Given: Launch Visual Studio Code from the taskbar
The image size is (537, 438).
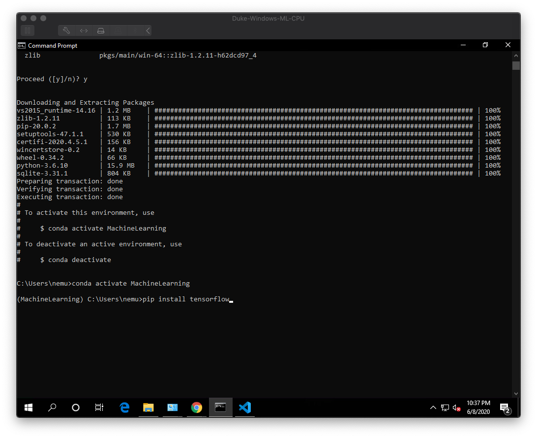Looking at the screenshot, I should pyautogui.click(x=244, y=408).
